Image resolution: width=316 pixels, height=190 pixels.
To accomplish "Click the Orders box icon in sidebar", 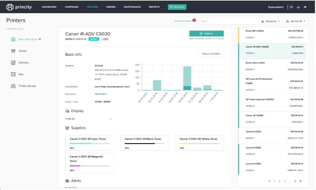I will (13, 51).
